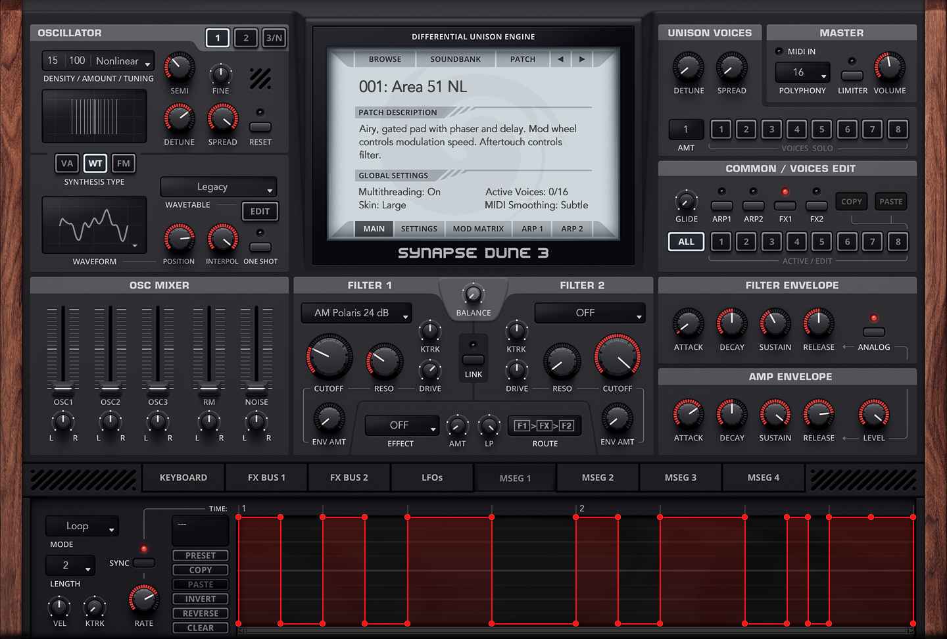Disable the FX1 switch
The image size is (947, 639).
785,206
